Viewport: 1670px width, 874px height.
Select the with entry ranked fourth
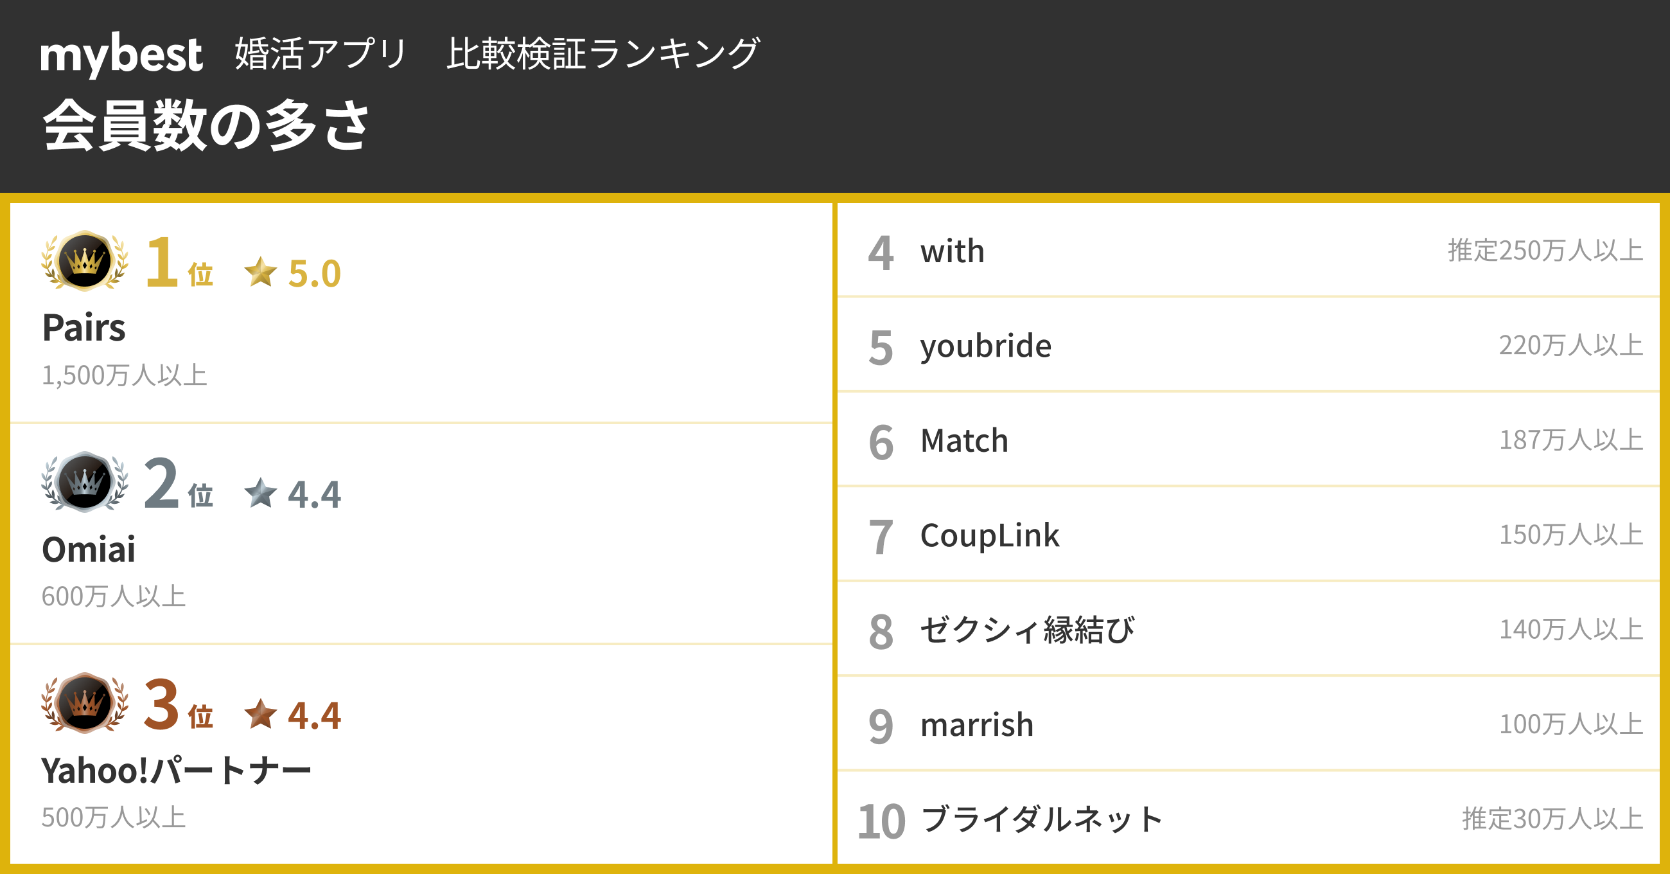pos(953,251)
